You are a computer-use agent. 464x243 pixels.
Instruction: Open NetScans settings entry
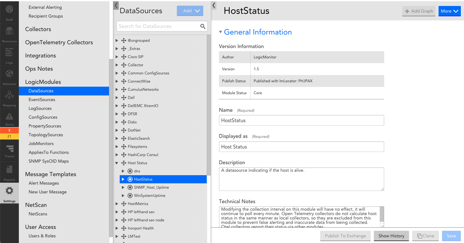[x=38, y=214]
